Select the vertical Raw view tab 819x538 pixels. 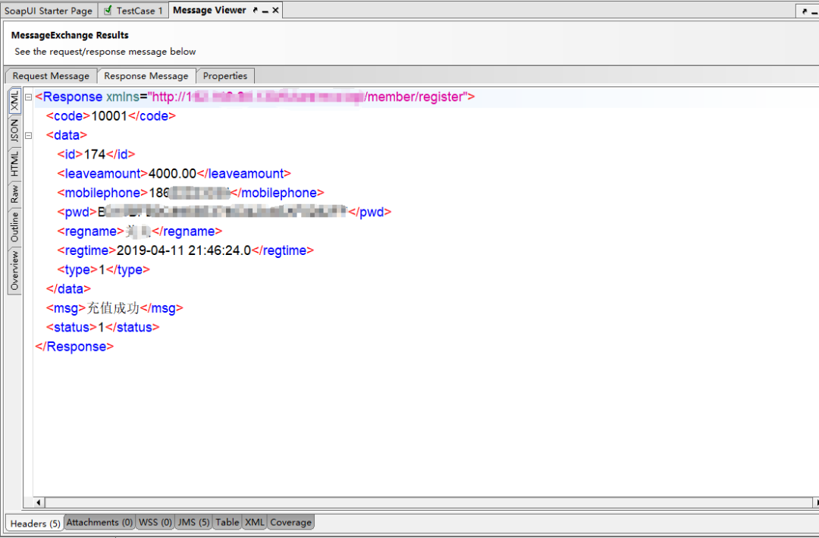coord(14,194)
